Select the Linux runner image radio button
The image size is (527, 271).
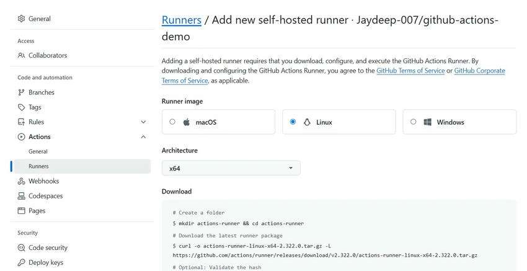(x=293, y=122)
